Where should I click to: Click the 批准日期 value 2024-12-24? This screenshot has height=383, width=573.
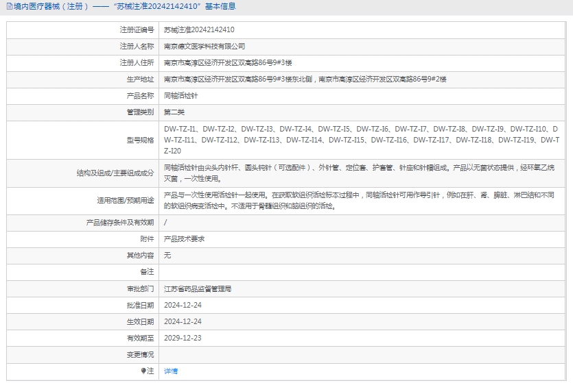pyautogui.click(x=183, y=305)
